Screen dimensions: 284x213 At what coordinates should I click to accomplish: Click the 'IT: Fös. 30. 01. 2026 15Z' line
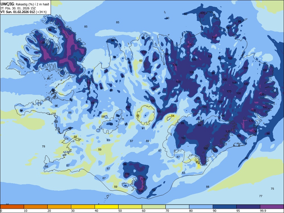18,8
